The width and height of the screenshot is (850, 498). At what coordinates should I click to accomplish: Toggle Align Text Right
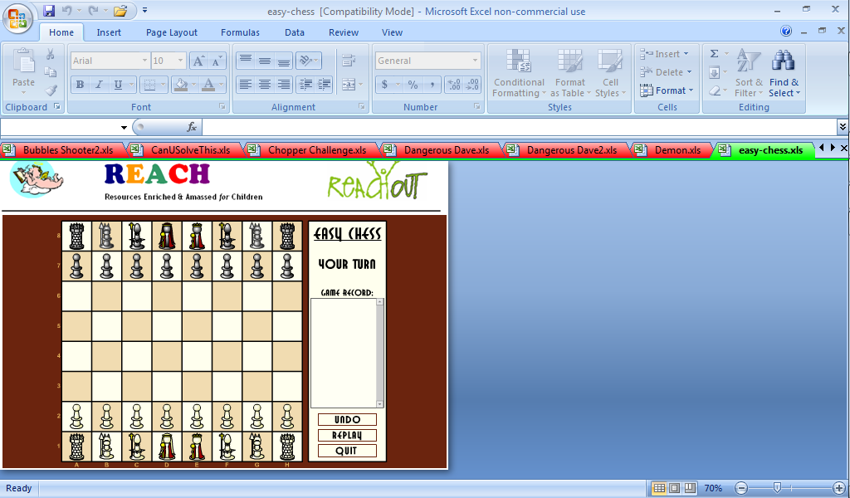[284, 85]
